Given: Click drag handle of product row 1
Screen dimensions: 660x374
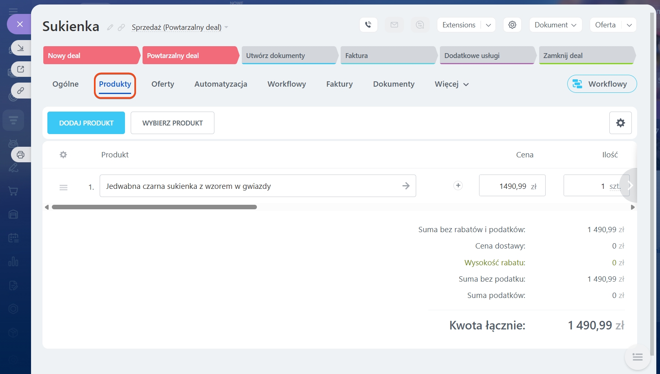Looking at the screenshot, I should [63, 187].
